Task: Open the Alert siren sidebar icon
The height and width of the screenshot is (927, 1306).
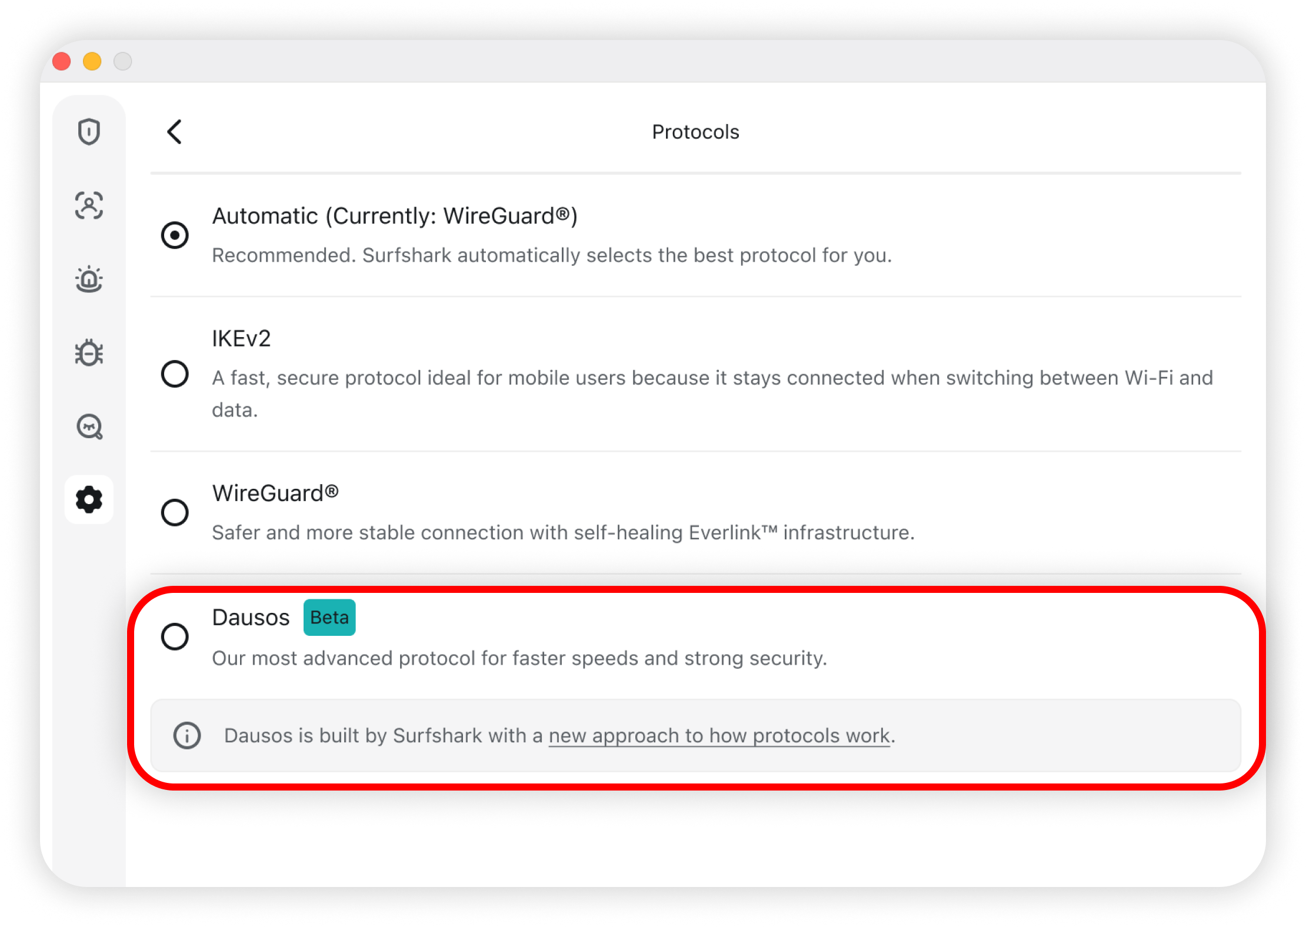Action: coord(89,279)
